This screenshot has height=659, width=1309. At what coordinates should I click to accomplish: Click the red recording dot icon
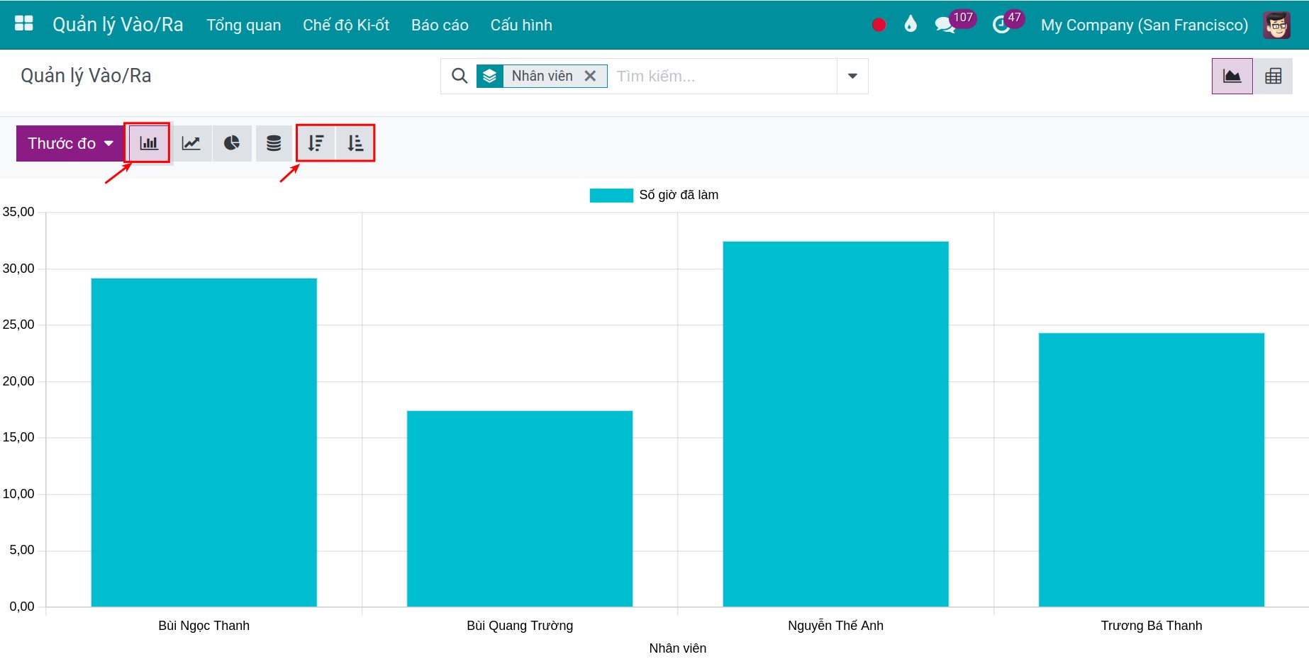[879, 25]
